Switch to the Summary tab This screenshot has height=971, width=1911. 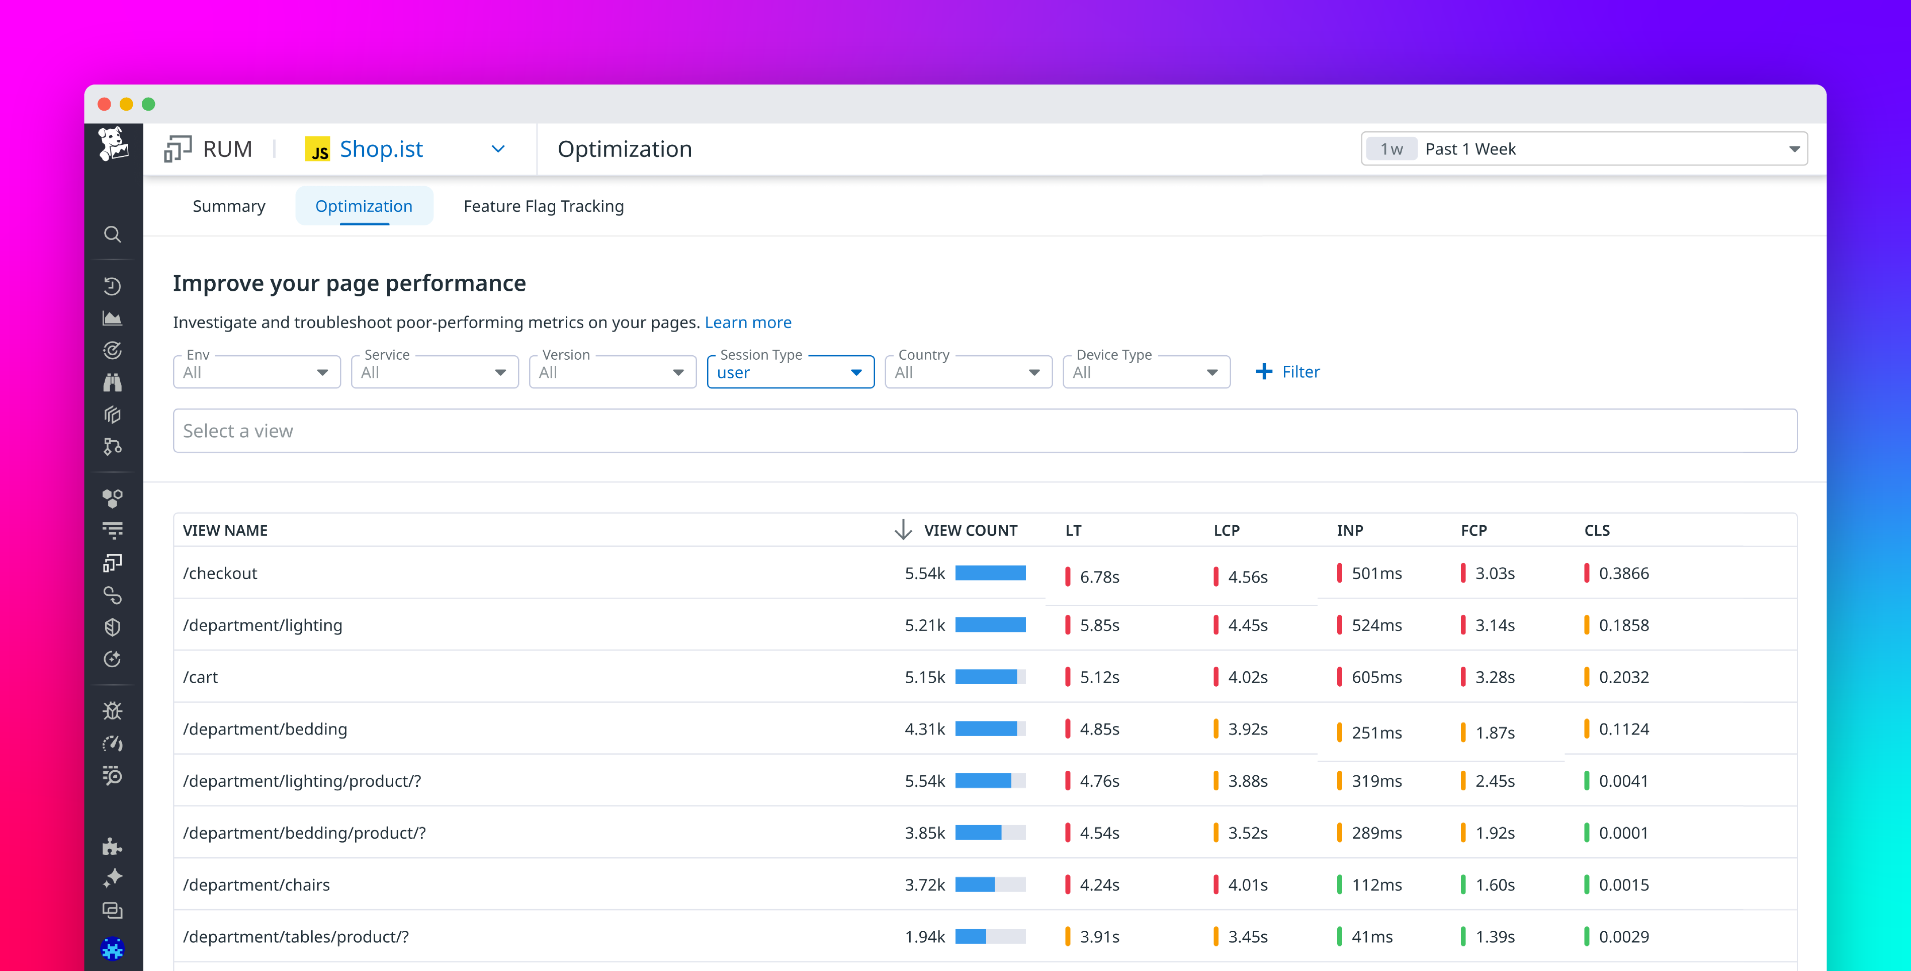tap(228, 206)
